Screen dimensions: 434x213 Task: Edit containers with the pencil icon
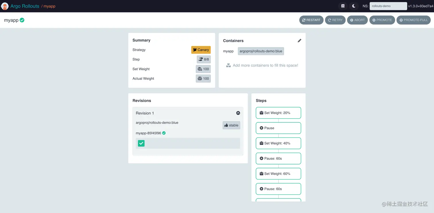tap(299, 41)
